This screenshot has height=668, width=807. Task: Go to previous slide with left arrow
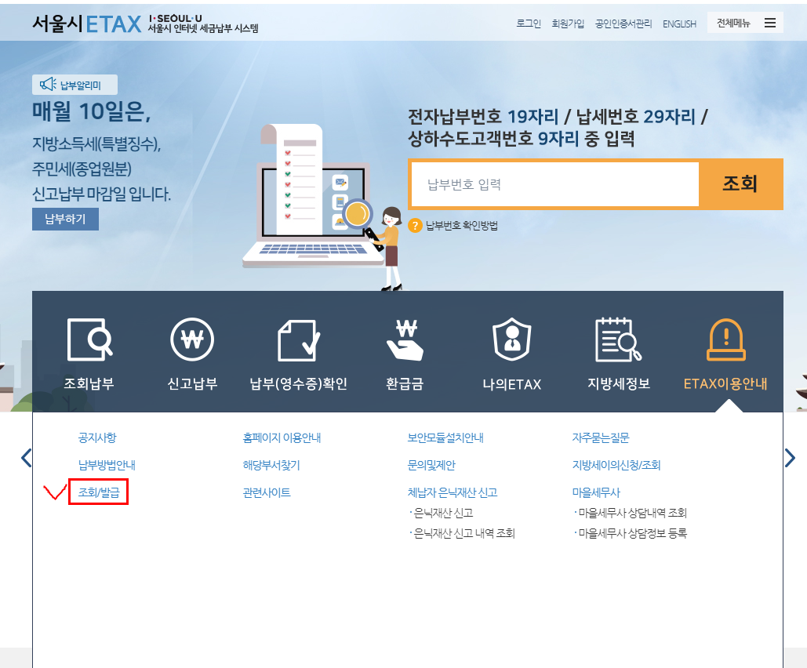click(26, 458)
